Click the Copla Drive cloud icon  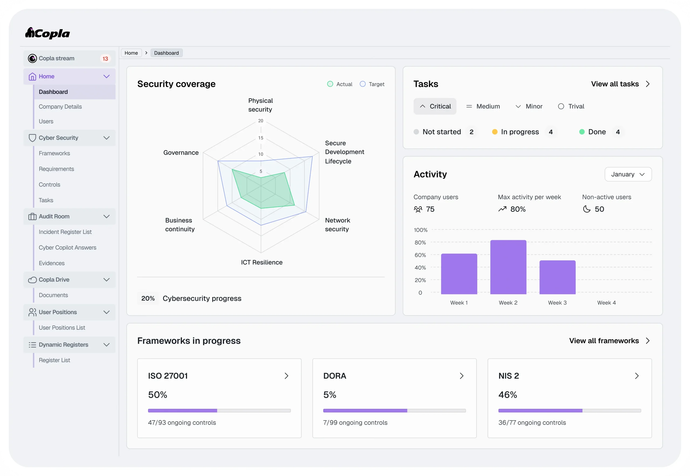[x=32, y=280]
